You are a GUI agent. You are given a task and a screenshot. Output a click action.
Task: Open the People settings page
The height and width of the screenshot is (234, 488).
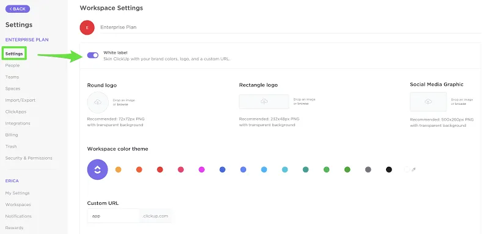pyautogui.click(x=12, y=65)
